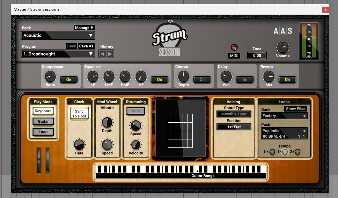Select Guitar play mode
Screen dimensions: 338x198
43,121
